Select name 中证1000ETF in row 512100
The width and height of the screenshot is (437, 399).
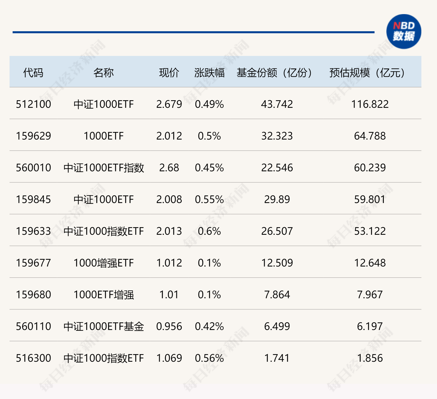103,104
